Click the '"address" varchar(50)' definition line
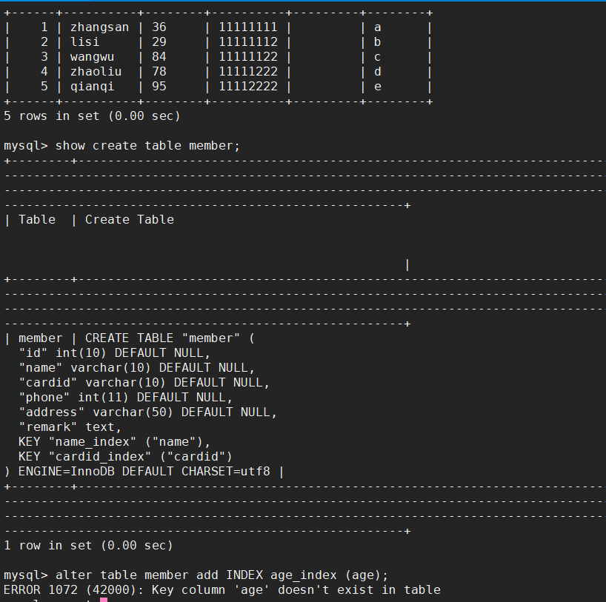 (147, 412)
